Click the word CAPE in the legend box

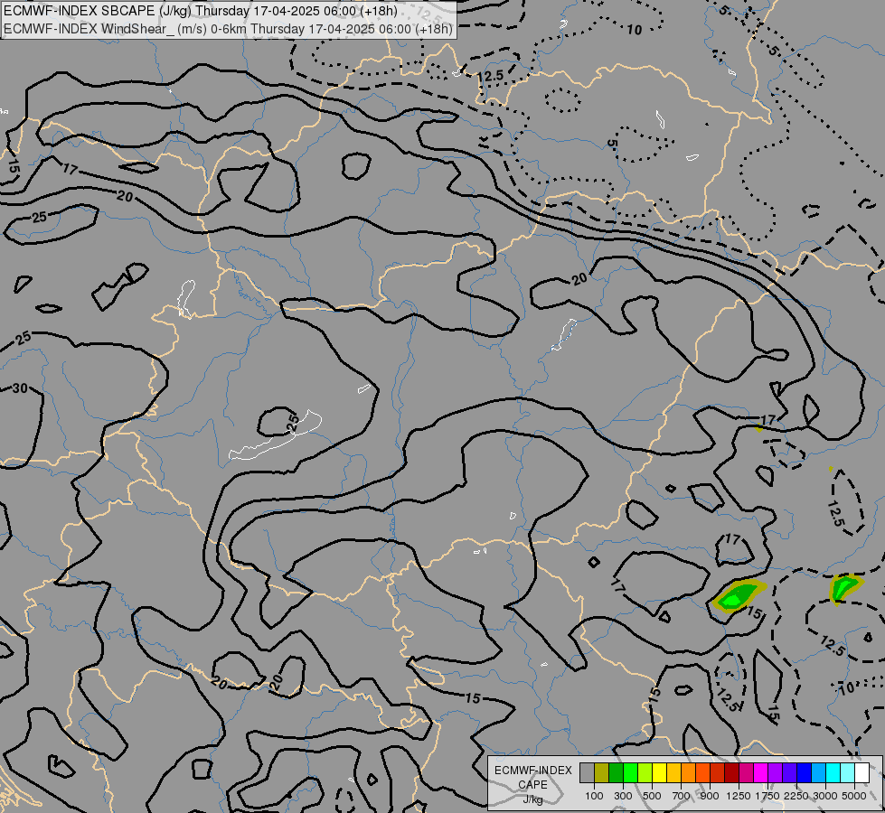532,785
